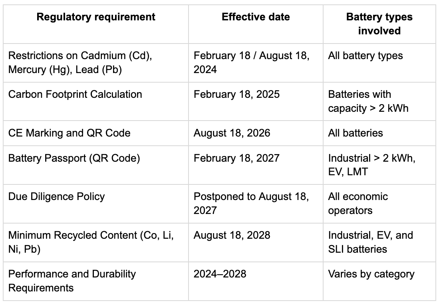The image size is (441, 305).
Task: Click "Batteries with capacity > 2 kWh" cell
Action: 368,101
